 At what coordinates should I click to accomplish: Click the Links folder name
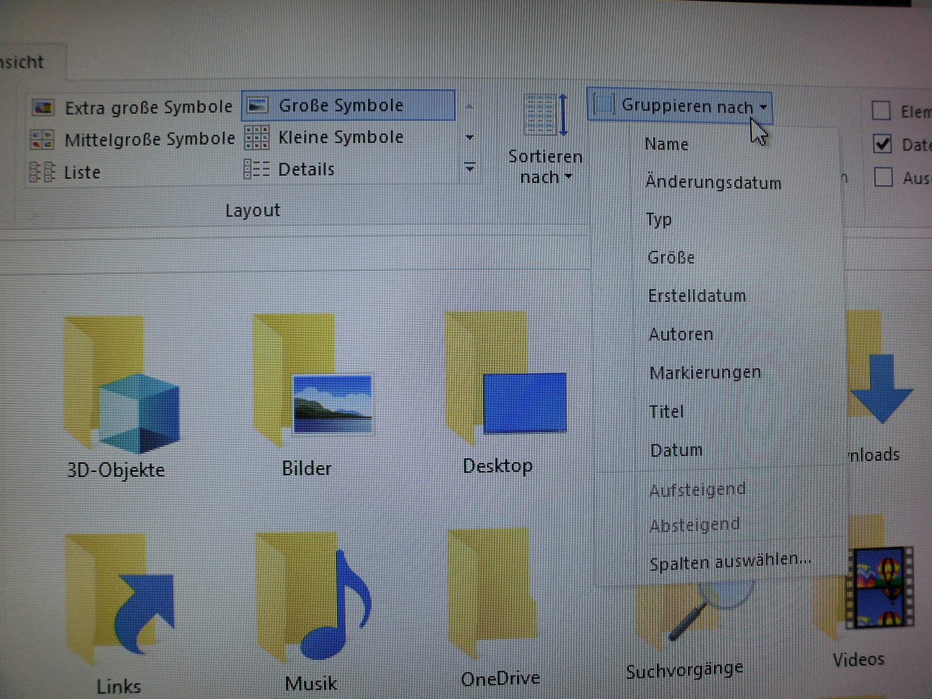tap(119, 686)
